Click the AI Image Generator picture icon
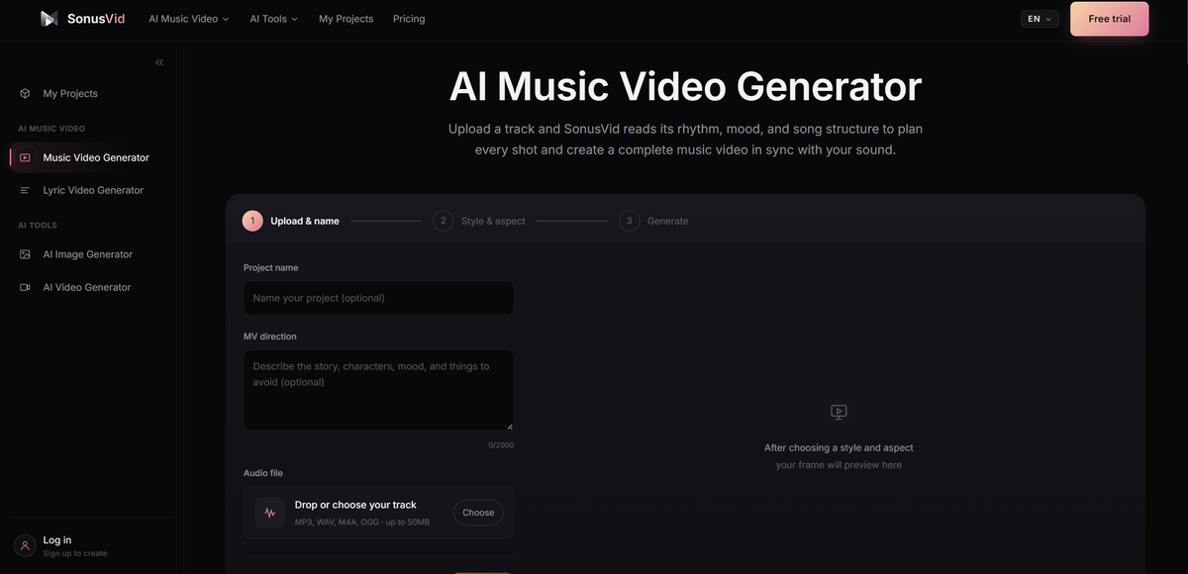The width and height of the screenshot is (1188, 574). [x=25, y=254]
